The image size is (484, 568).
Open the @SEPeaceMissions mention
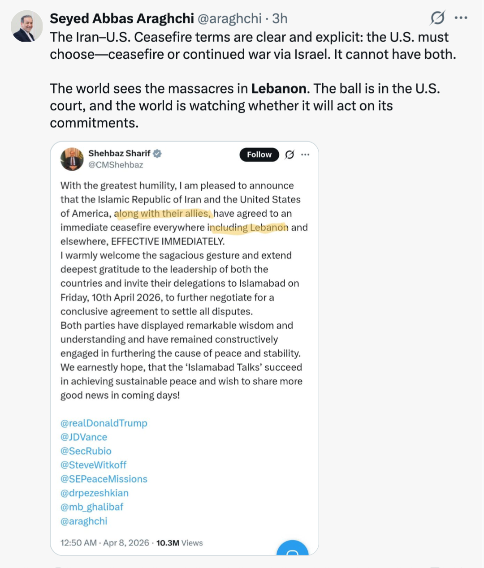click(104, 479)
